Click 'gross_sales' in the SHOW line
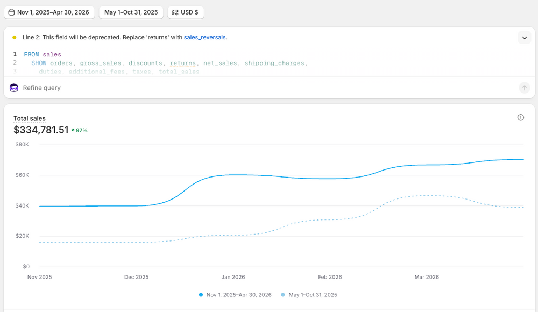The image size is (538, 312). click(x=101, y=63)
